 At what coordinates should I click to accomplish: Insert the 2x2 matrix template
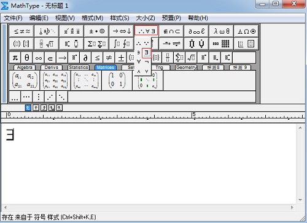[25, 80]
